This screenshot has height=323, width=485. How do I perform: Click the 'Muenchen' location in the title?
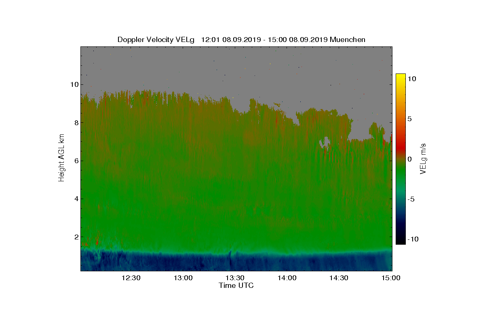pos(348,40)
